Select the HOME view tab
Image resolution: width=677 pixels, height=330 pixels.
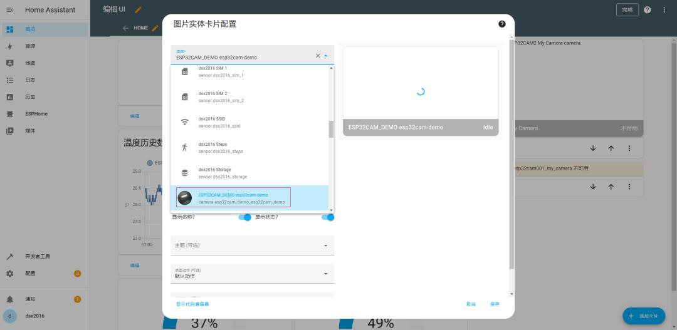[141, 28]
